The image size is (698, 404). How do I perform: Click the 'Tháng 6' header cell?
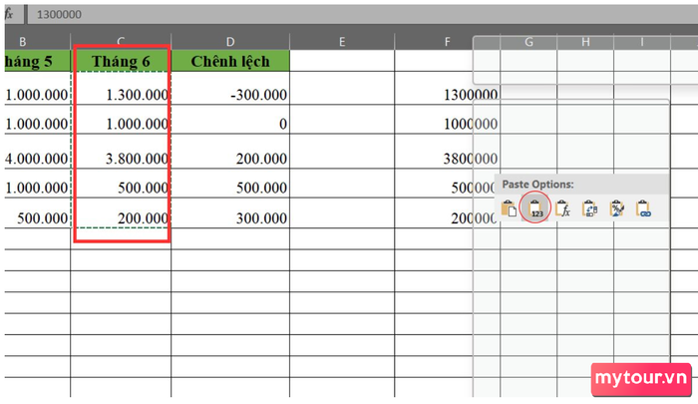pos(121,61)
